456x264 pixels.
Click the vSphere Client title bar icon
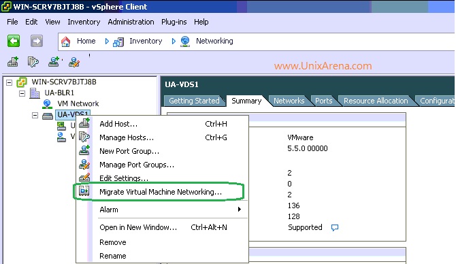point(6,7)
